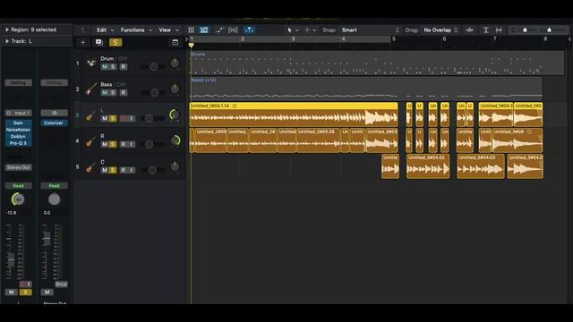The image size is (573, 322).
Task: Click the back arrow icon left of Edit
Action: coord(82,30)
